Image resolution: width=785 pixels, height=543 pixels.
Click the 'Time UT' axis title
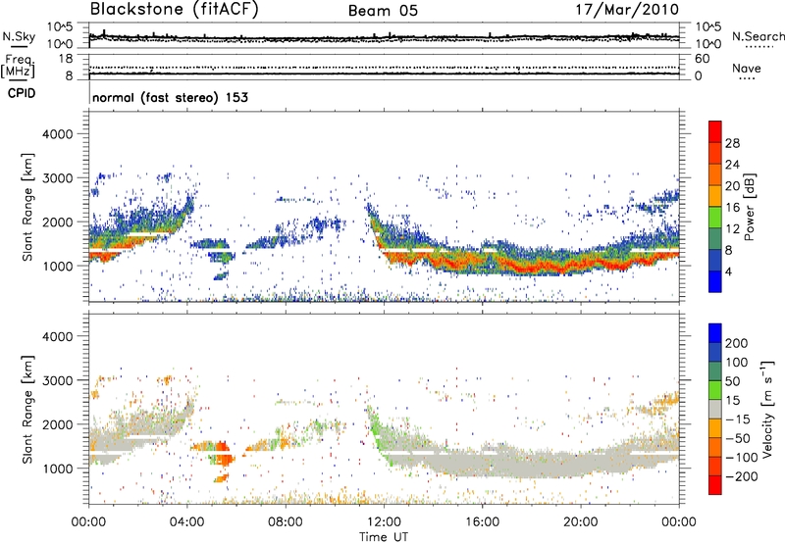(x=384, y=537)
